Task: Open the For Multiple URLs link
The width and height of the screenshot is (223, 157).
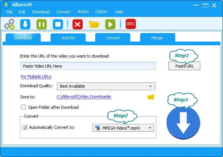Action: point(36,76)
